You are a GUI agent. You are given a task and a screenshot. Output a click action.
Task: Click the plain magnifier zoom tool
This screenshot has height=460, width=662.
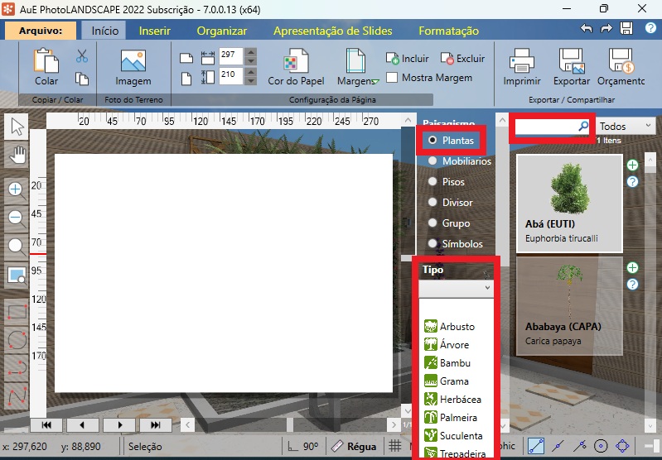point(17,247)
